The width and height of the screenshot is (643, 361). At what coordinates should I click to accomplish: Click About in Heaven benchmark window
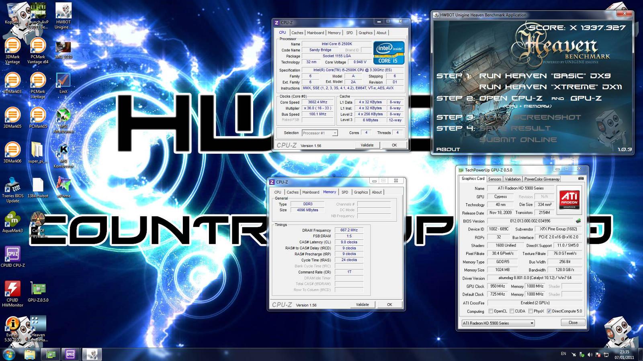448,149
